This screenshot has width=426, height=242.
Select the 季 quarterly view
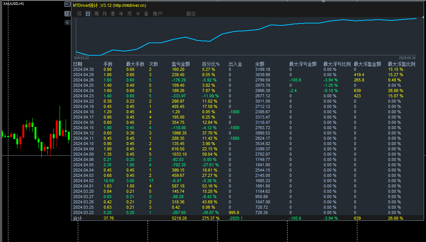click(x=112, y=14)
